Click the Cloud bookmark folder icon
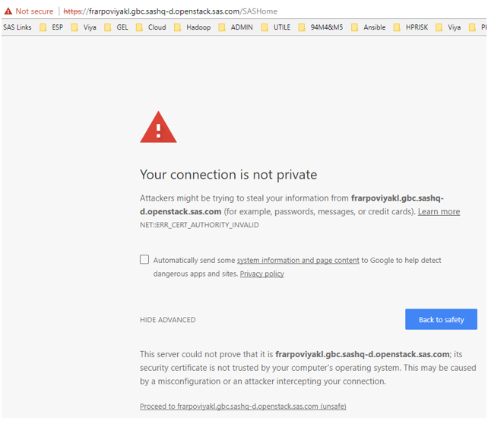This screenshot has height=421, width=488. click(139, 27)
